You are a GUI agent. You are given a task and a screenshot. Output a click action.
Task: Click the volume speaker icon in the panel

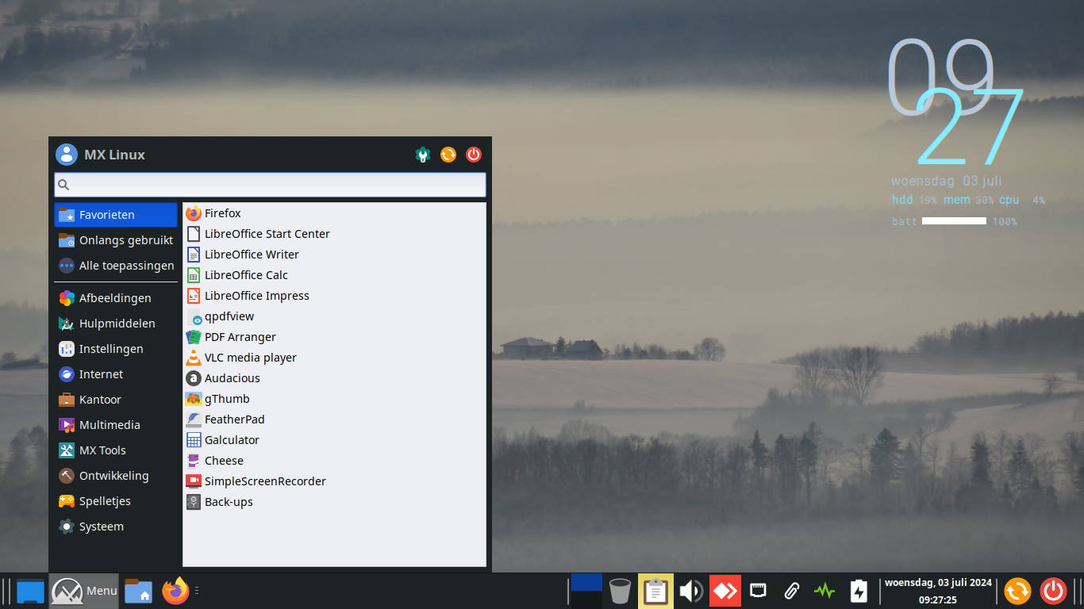(x=690, y=591)
